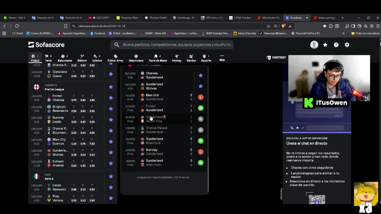Toggle favorite star for Serie A header
The image size is (381, 214).
(x=111, y=176)
